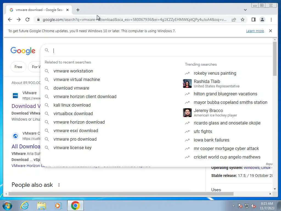The image size is (281, 211).
Task: Click the muted volume tray icon
Action: (x=253, y=206)
